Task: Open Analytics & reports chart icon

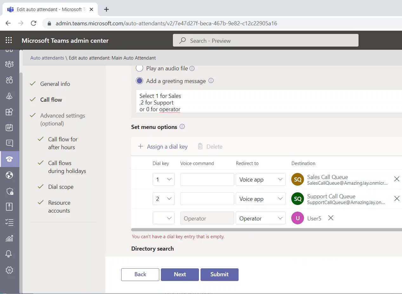Action: point(9,238)
